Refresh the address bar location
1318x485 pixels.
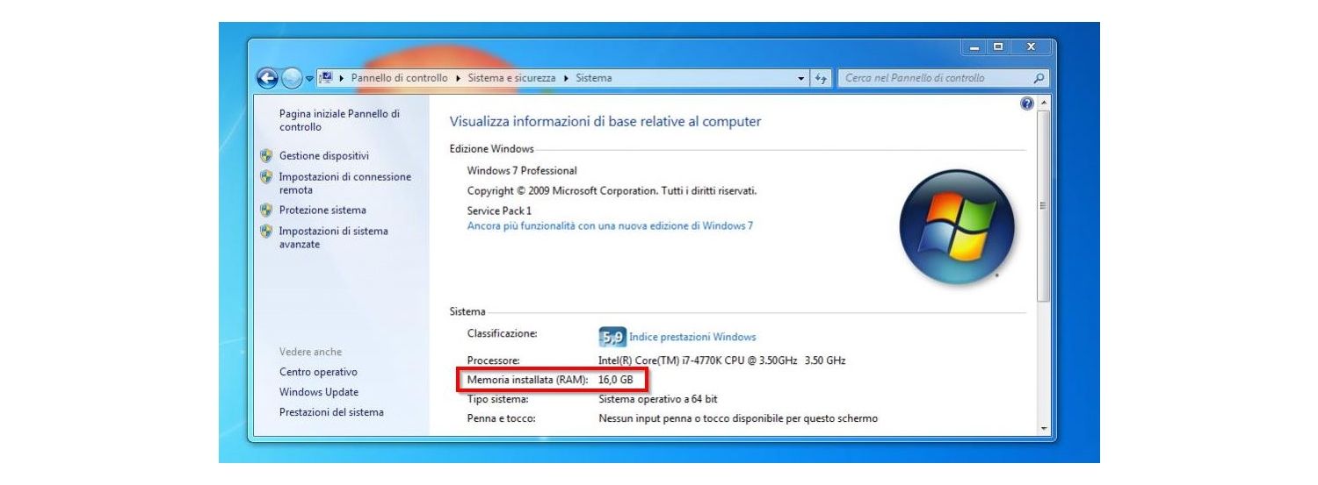click(821, 78)
